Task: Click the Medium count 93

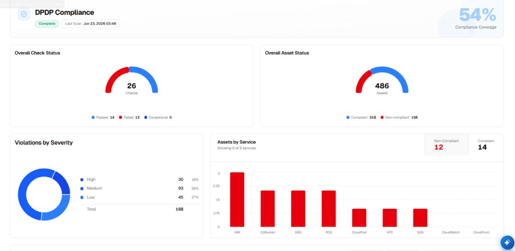Action: click(x=181, y=188)
